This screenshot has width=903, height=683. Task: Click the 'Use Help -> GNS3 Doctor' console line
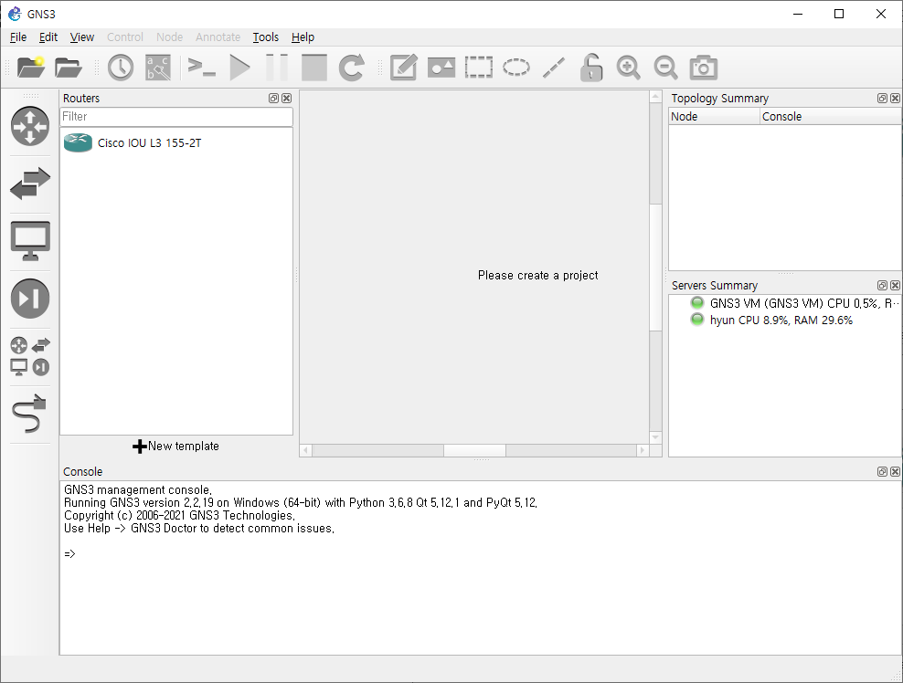199,528
